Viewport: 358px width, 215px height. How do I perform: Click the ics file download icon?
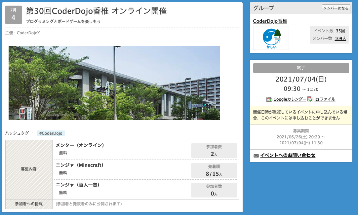coord(310,99)
